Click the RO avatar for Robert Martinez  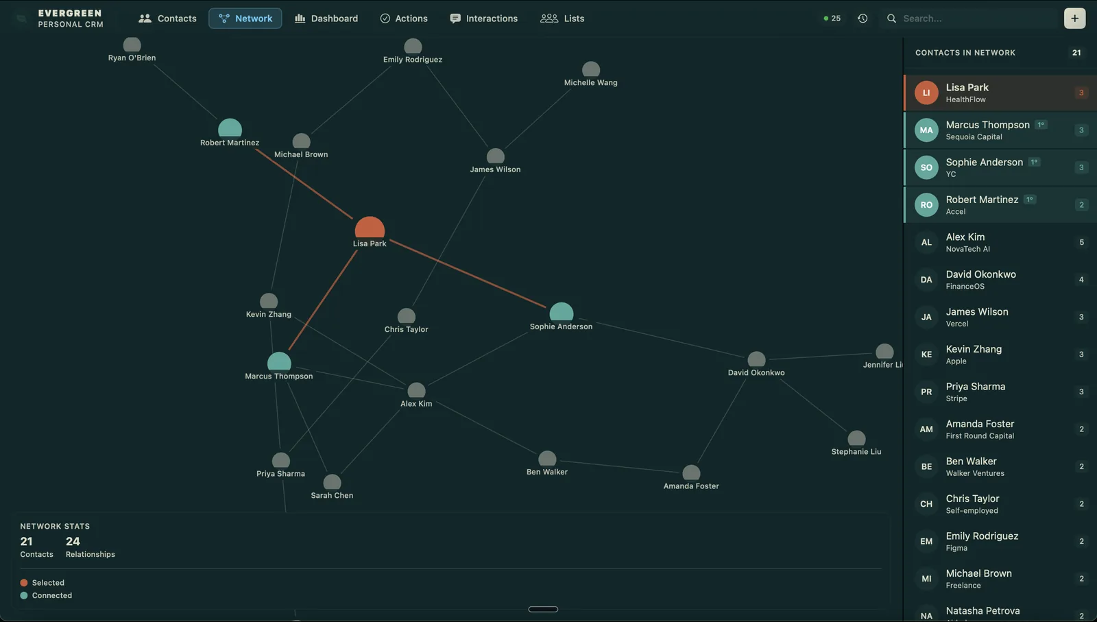(926, 204)
